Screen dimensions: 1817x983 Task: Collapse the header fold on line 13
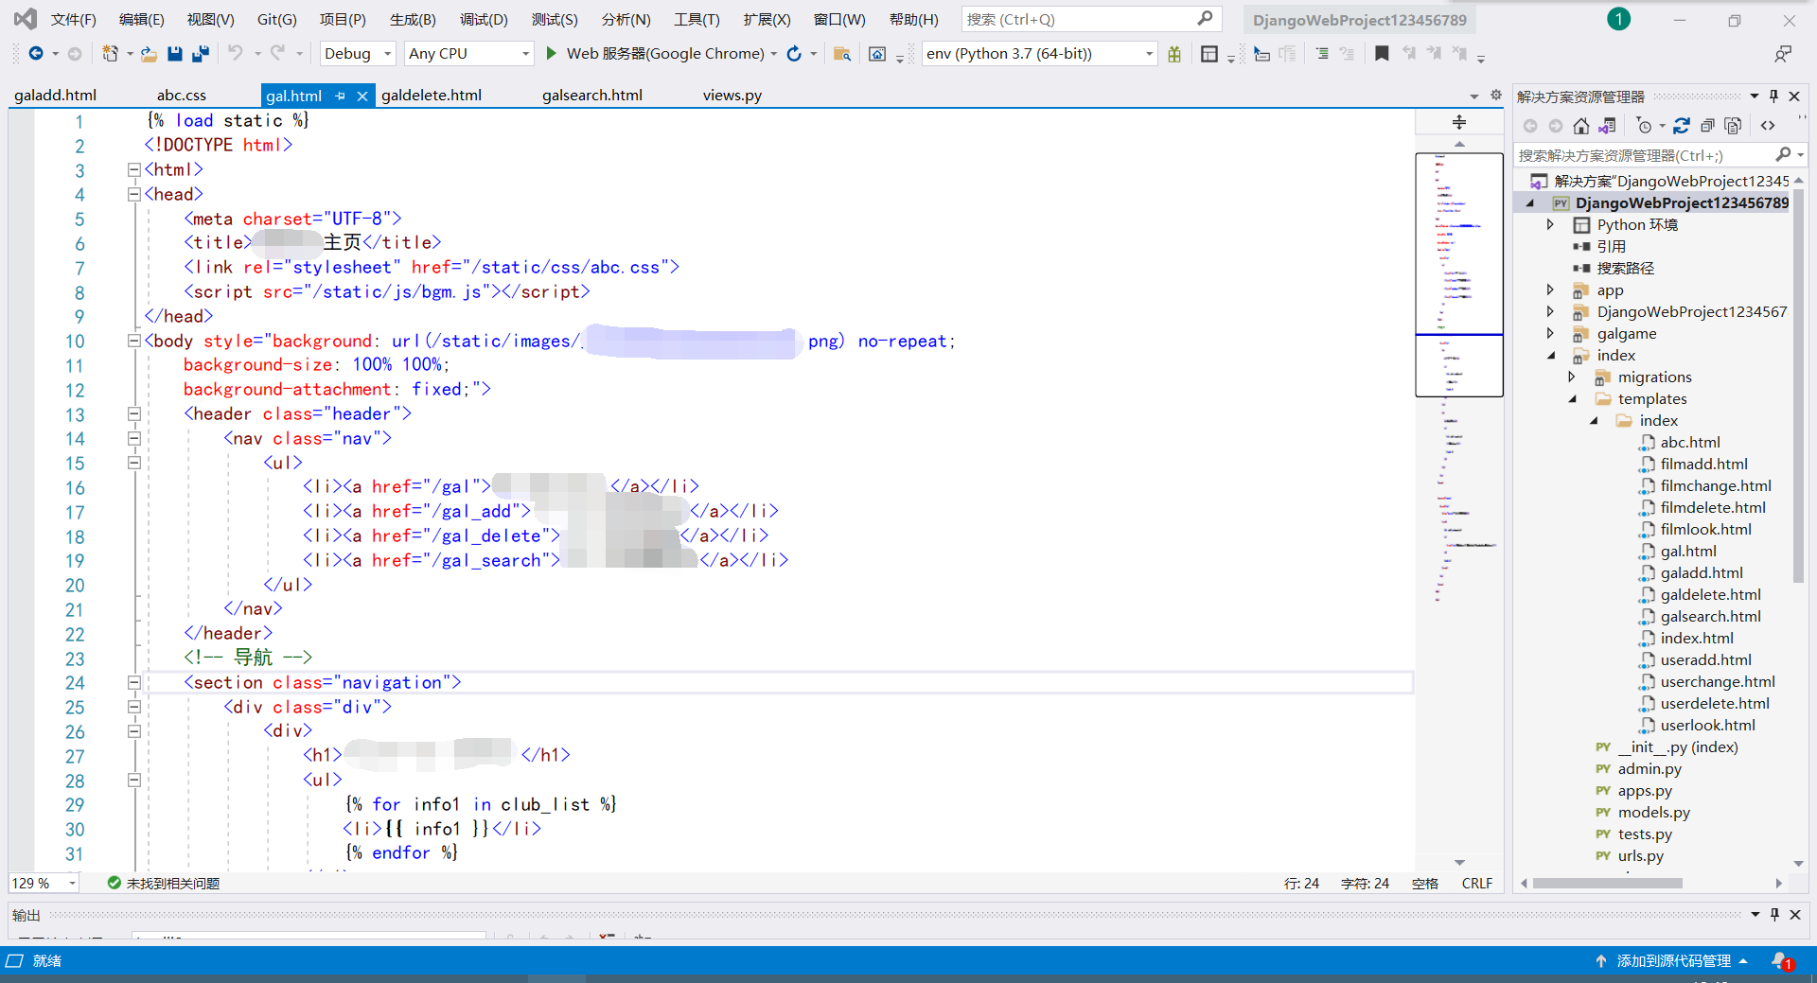(133, 413)
